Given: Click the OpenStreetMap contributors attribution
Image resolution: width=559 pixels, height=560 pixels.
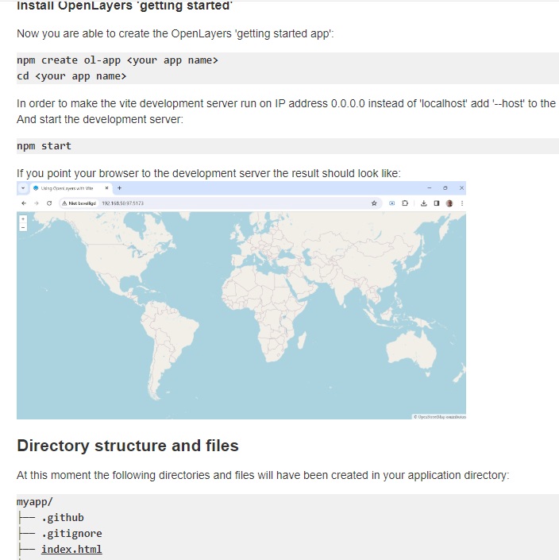Looking at the screenshot, I should click(x=439, y=417).
